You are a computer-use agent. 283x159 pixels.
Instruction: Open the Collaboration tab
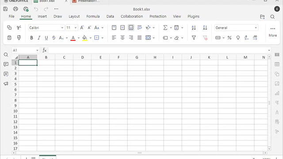[x=132, y=16]
